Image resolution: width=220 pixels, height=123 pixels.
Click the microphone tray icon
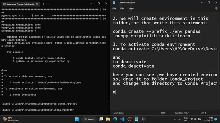click(x=179, y=119)
